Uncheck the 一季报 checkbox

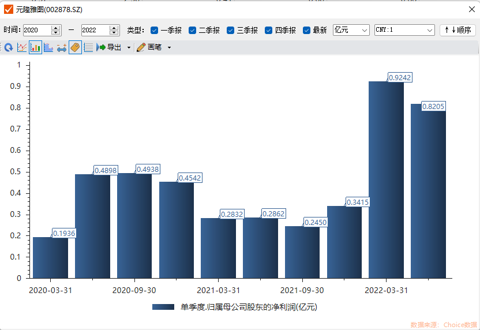coord(154,31)
